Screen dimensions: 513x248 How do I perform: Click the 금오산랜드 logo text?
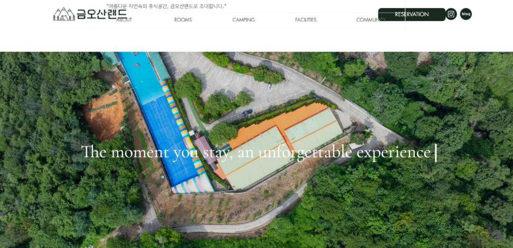102,14
